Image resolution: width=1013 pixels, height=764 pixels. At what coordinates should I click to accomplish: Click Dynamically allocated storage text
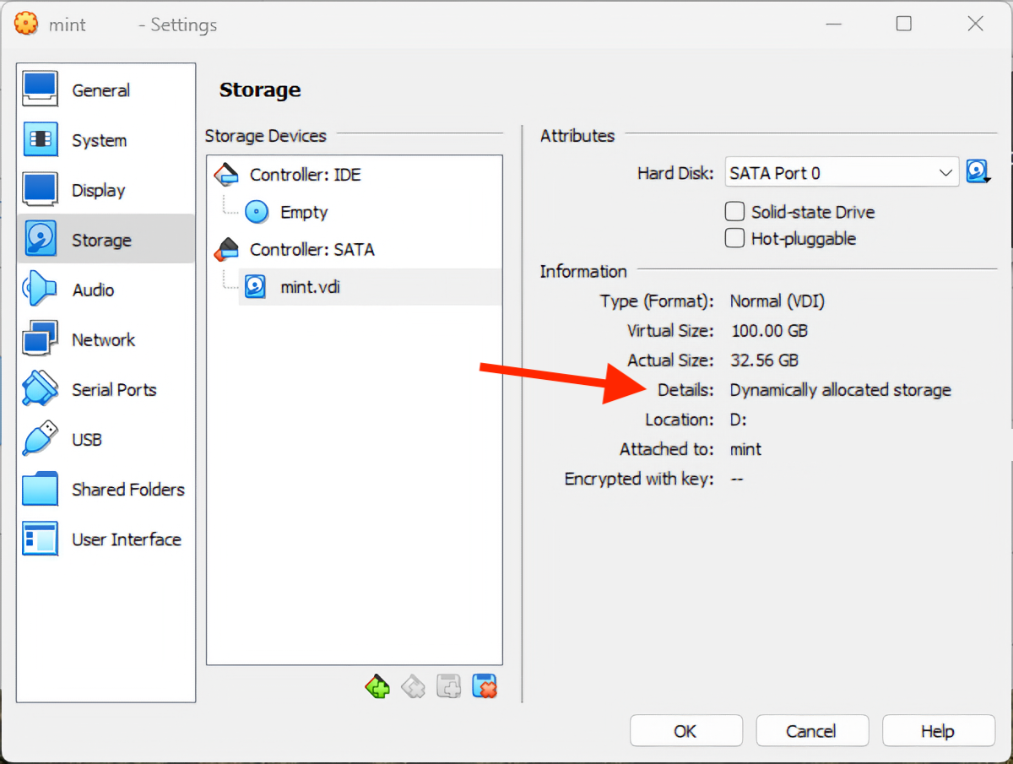(x=841, y=390)
